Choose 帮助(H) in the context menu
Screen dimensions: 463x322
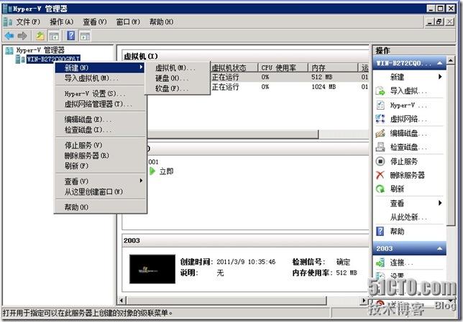[101, 207]
